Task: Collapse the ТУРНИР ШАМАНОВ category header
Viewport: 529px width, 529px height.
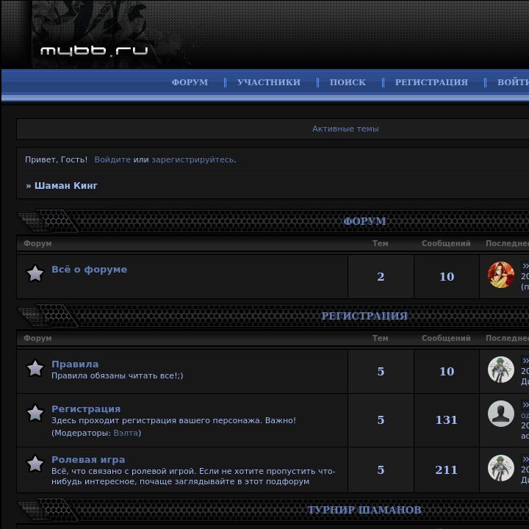Action: 364,510
